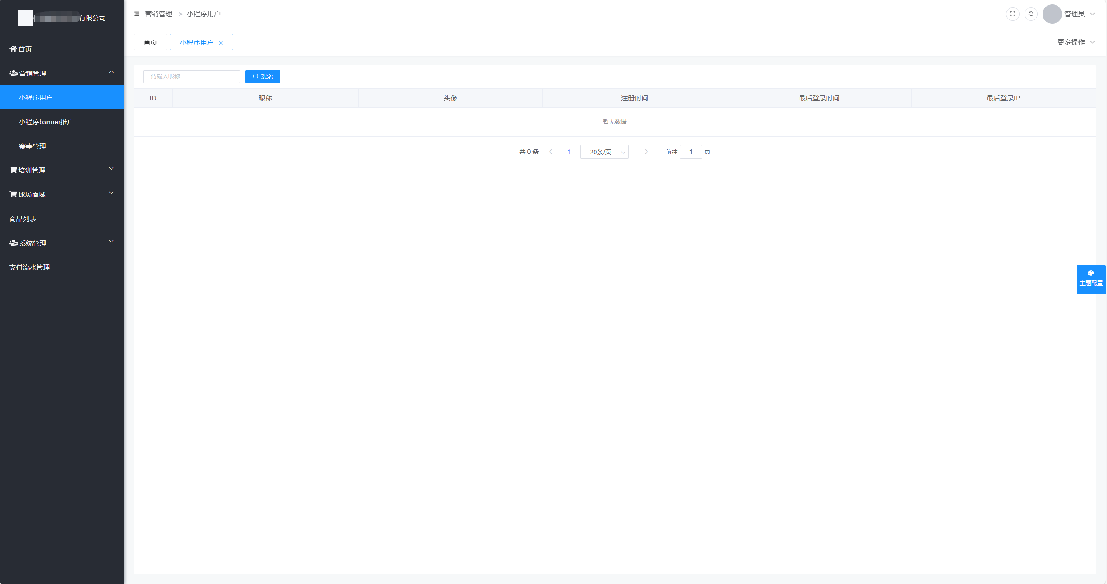Click 营销管理 in the breadcrumb
The image size is (1107, 584).
(159, 14)
